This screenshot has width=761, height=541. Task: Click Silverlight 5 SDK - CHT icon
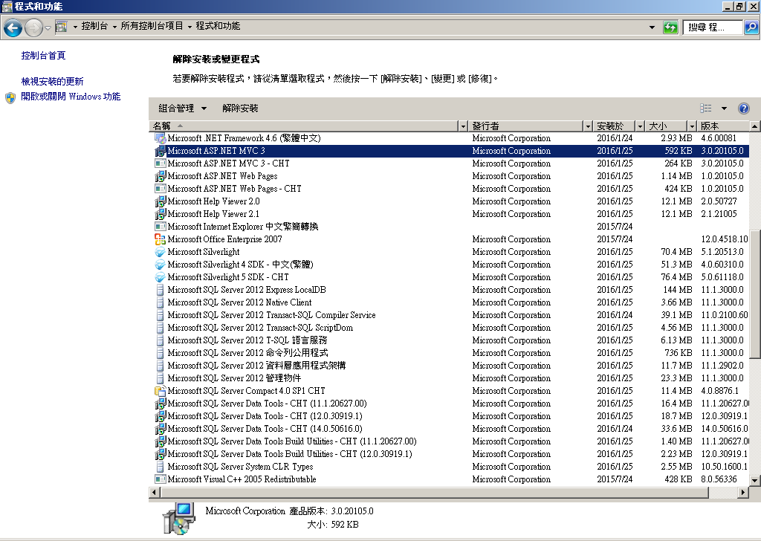(160, 277)
